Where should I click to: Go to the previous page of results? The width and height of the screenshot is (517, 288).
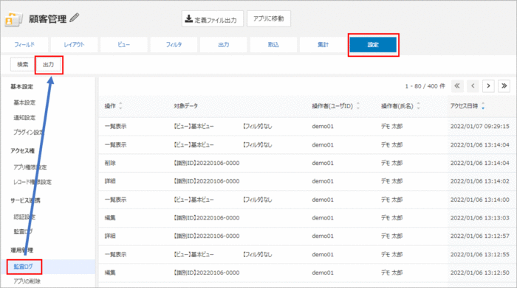coord(473,86)
